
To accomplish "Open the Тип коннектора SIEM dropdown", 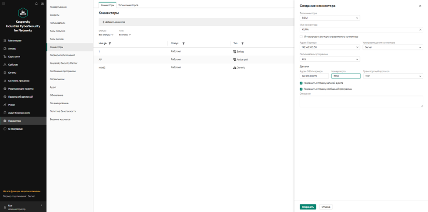I will pos(330,18).
